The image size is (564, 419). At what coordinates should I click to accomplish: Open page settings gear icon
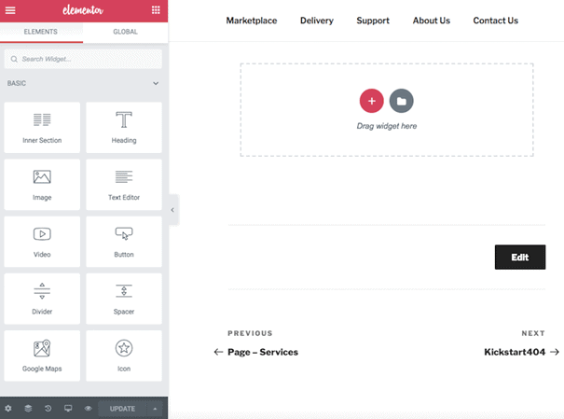pos(8,409)
